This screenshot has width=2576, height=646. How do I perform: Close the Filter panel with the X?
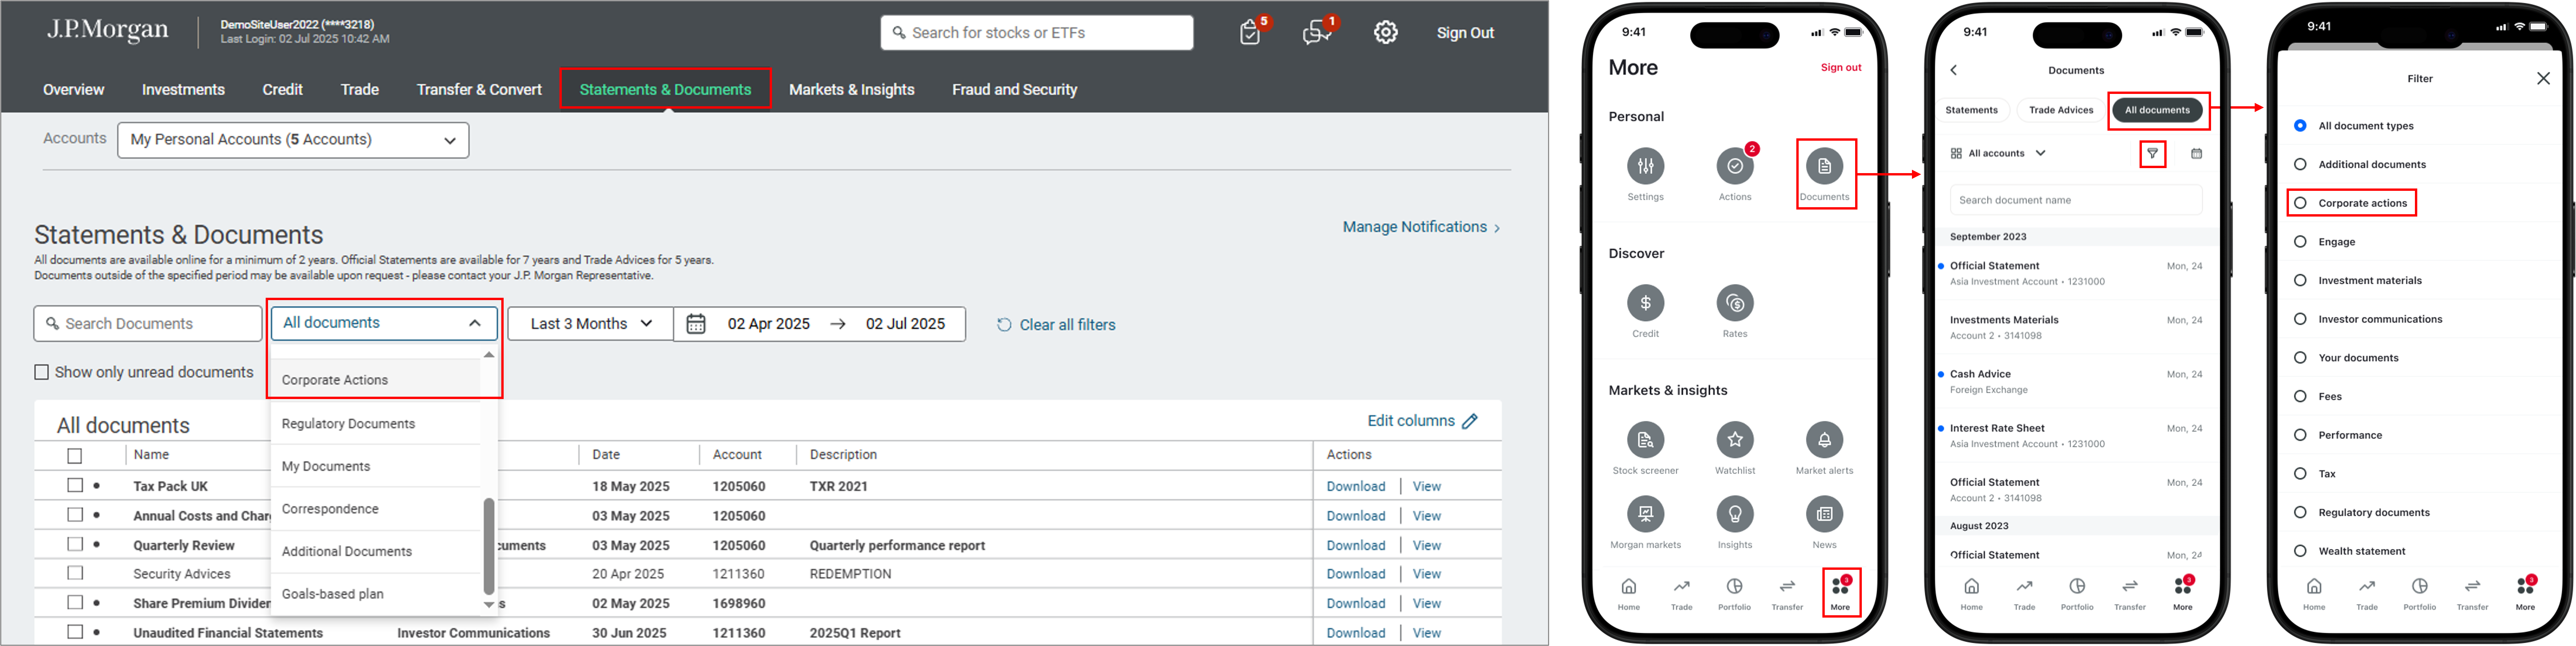point(2543,78)
